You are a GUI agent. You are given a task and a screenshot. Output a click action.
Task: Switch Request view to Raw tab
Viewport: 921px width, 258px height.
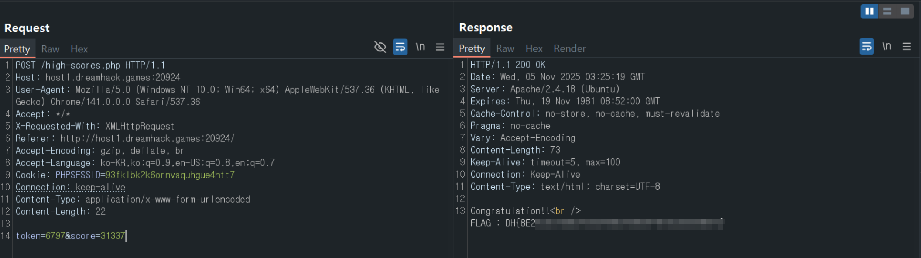click(x=50, y=49)
